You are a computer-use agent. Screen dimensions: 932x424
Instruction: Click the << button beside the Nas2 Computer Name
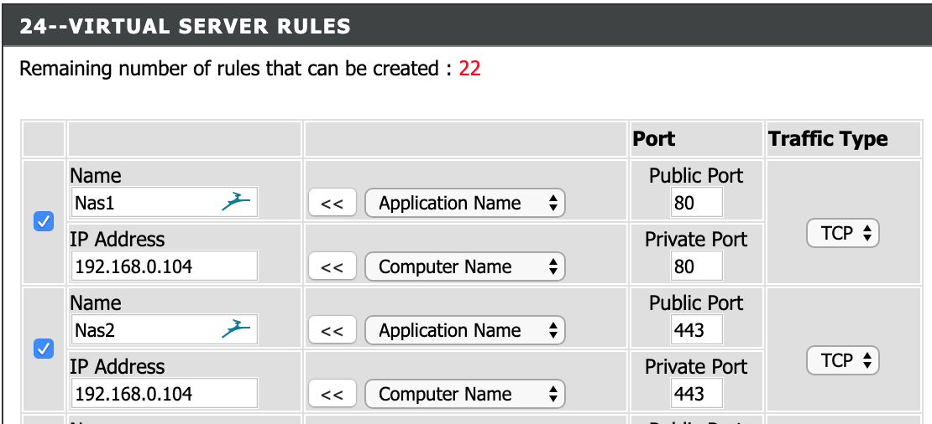coord(332,394)
